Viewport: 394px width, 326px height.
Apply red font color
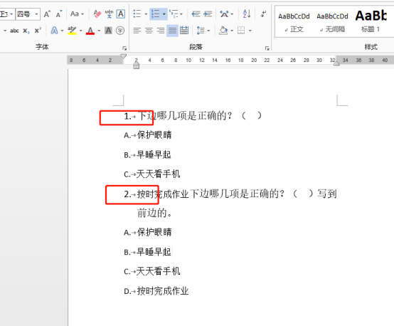tap(90, 31)
